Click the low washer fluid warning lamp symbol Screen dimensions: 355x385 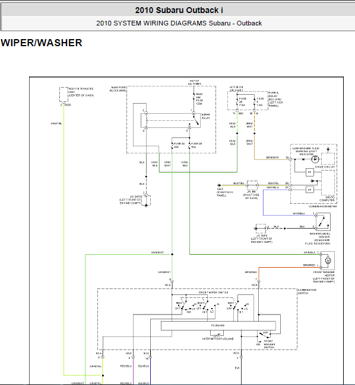(315, 159)
